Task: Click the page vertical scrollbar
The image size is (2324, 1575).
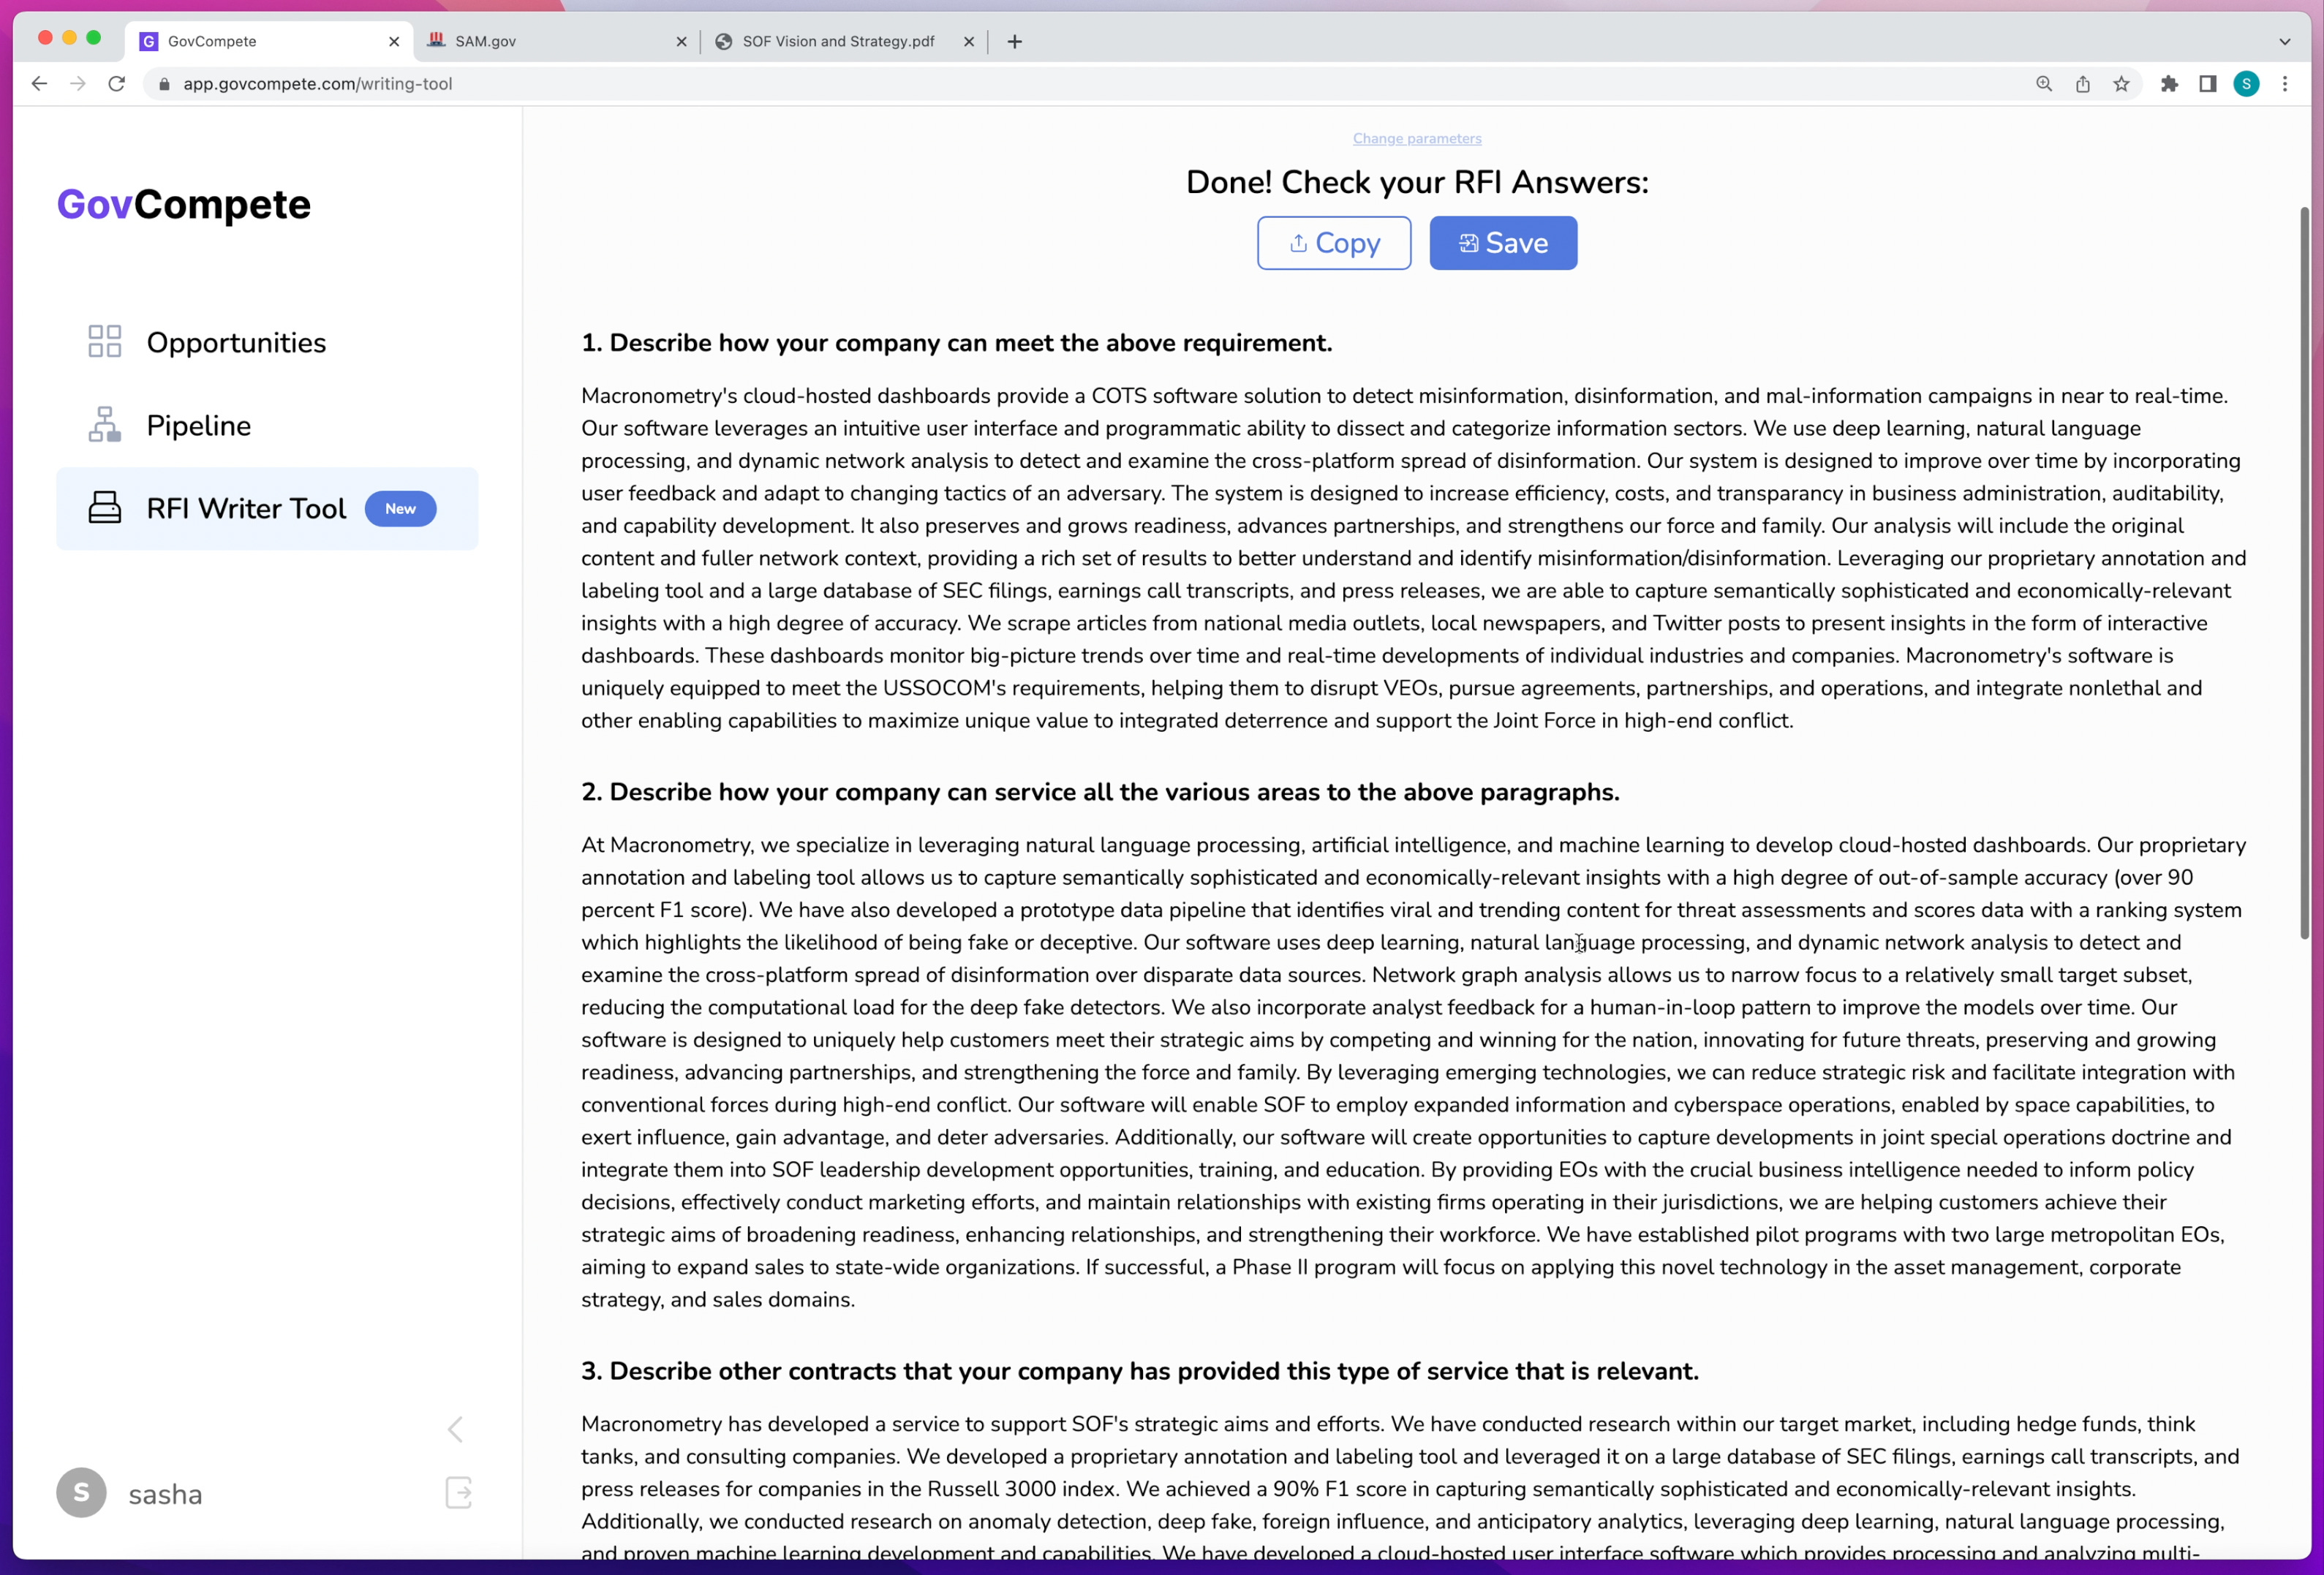Action: tap(2305, 573)
